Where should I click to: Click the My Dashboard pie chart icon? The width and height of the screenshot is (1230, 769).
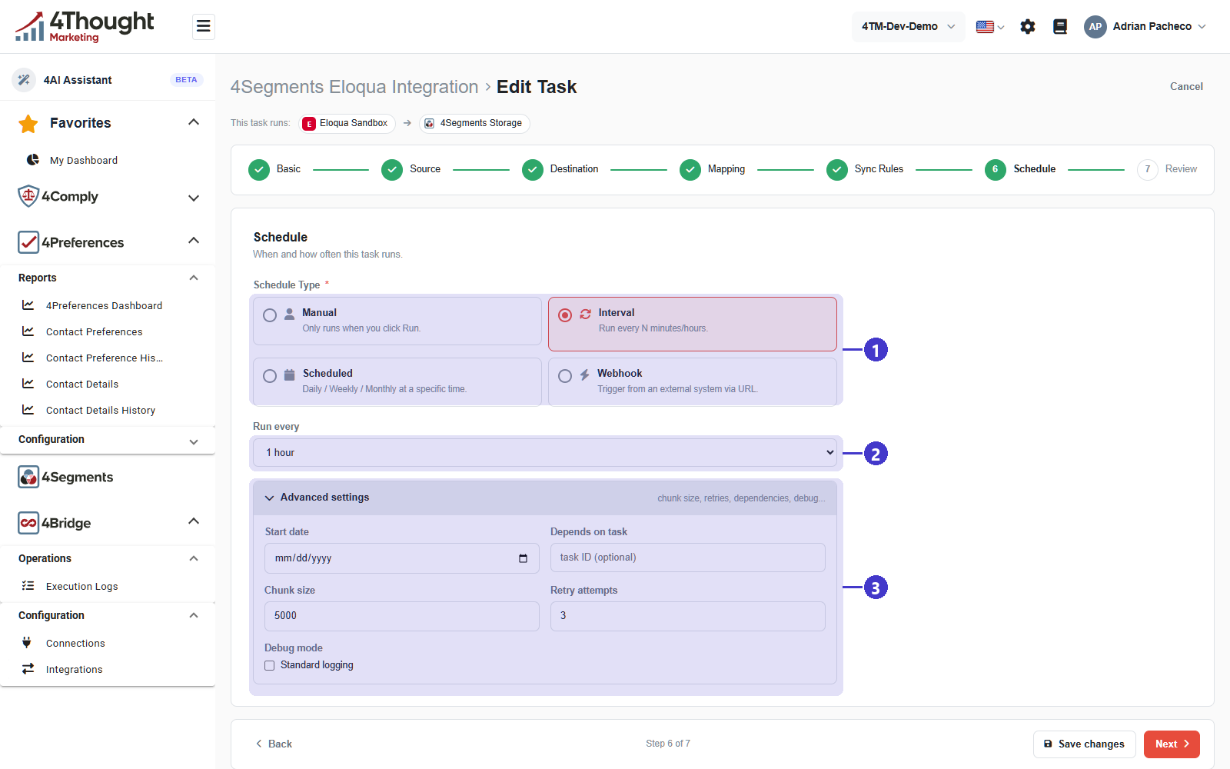point(33,160)
